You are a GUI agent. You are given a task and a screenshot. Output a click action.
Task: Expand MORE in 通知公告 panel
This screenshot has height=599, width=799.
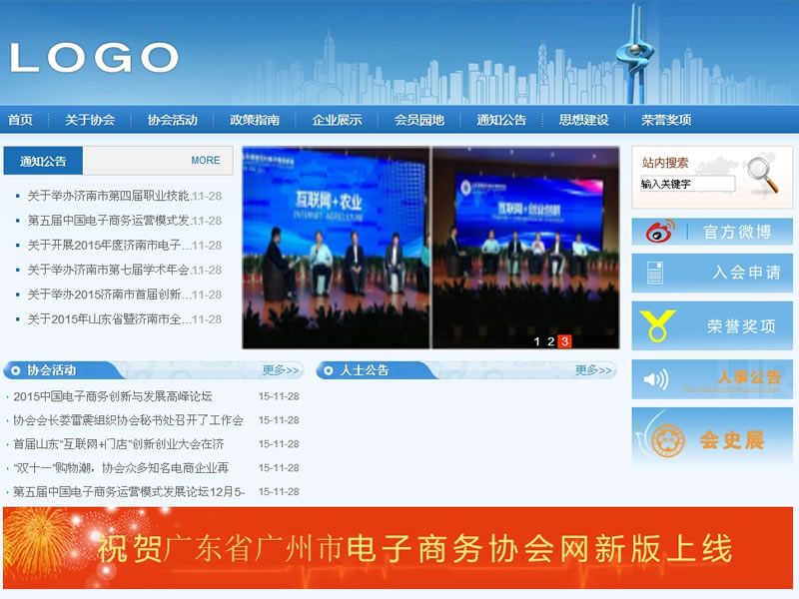coord(206,160)
